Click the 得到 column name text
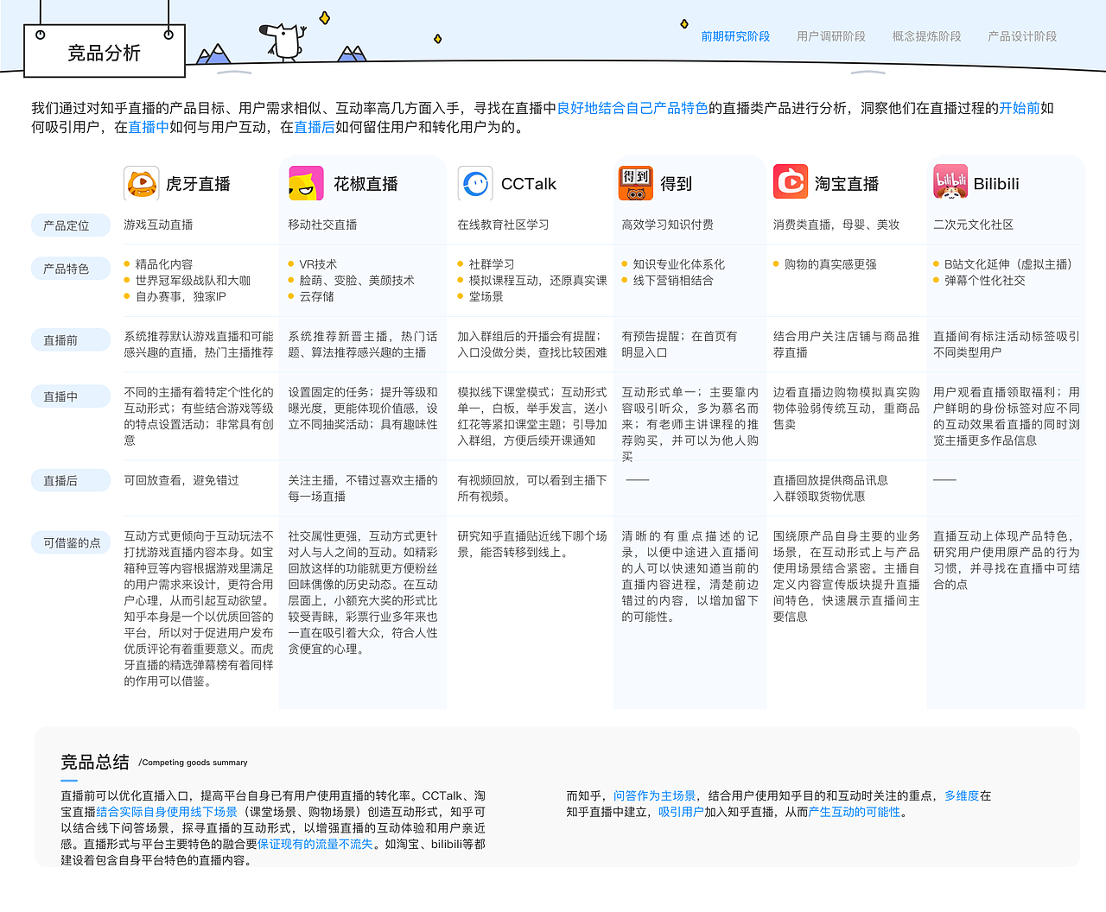This screenshot has width=1106, height=912. [x=677, y=184]
